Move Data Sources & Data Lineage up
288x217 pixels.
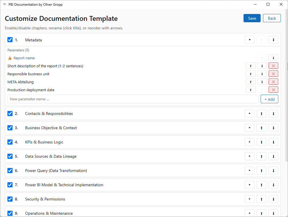click(x=261, y=156)
